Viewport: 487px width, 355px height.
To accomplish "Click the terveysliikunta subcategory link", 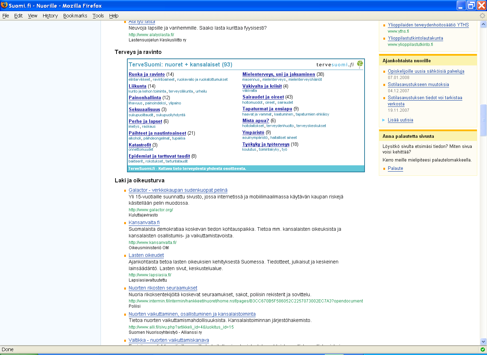I will [x=181, y=91].
